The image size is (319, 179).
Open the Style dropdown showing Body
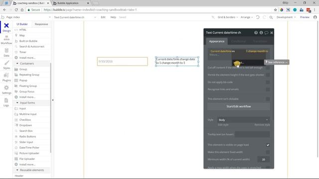244,120
